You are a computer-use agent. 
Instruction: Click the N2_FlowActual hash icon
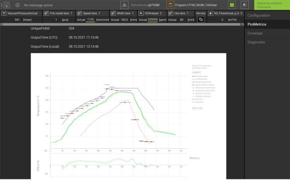pos(210,13)
